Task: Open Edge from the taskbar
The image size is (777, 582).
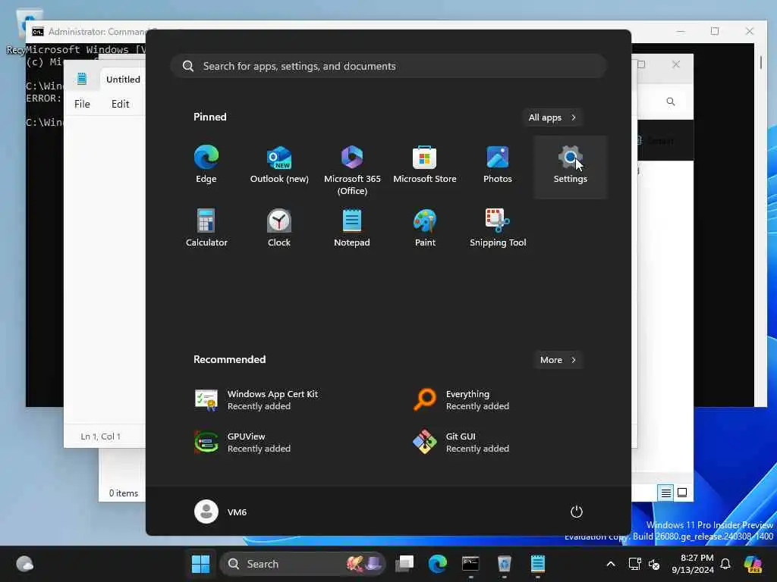Action: (438, 564)
